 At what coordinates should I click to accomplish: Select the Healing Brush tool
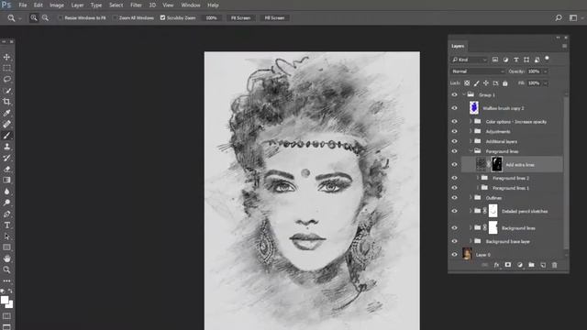6,125
